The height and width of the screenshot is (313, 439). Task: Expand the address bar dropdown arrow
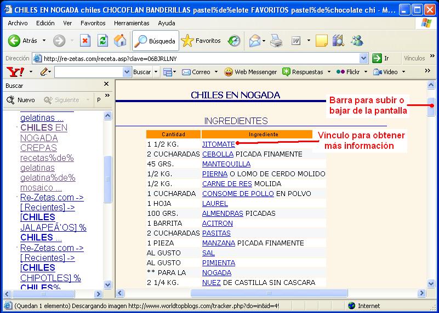364,58
